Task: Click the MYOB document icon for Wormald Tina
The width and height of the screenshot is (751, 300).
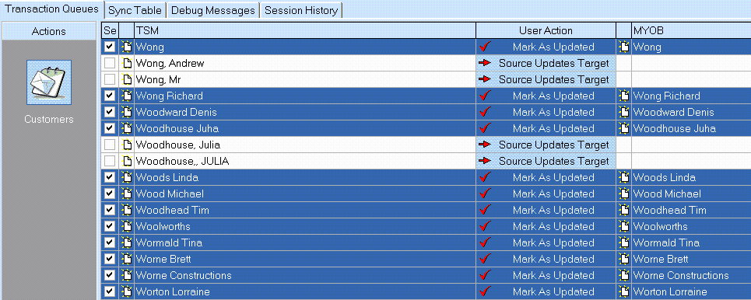Action: pyautogui.click(x=624, y=242)
